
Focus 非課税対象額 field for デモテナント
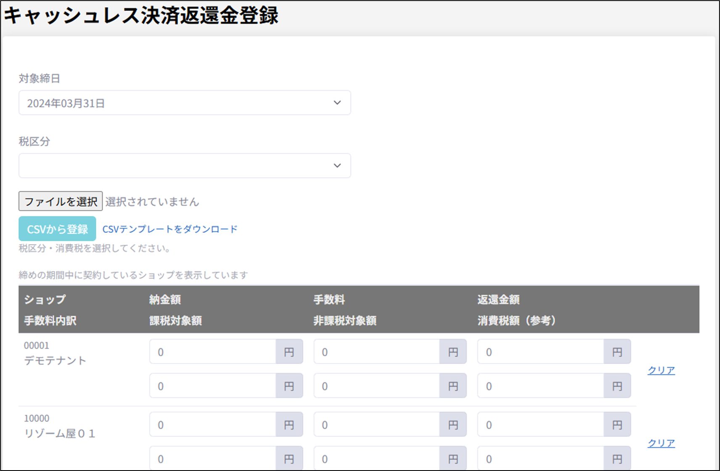(x=376, y=386)
